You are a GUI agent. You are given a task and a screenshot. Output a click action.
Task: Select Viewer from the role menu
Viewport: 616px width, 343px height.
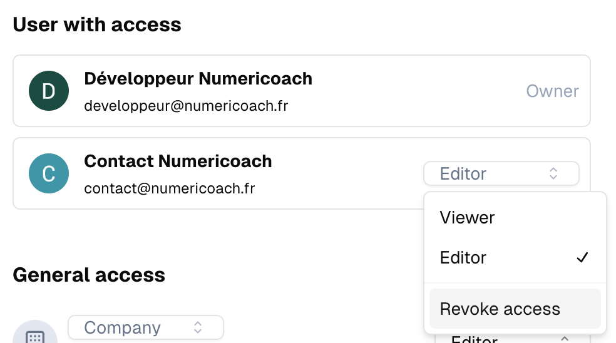pos(515,217)
